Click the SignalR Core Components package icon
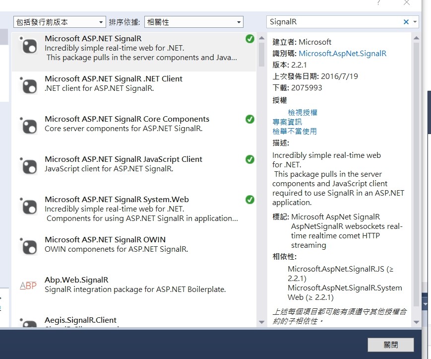The image size is (431, 359). [29, 126]
